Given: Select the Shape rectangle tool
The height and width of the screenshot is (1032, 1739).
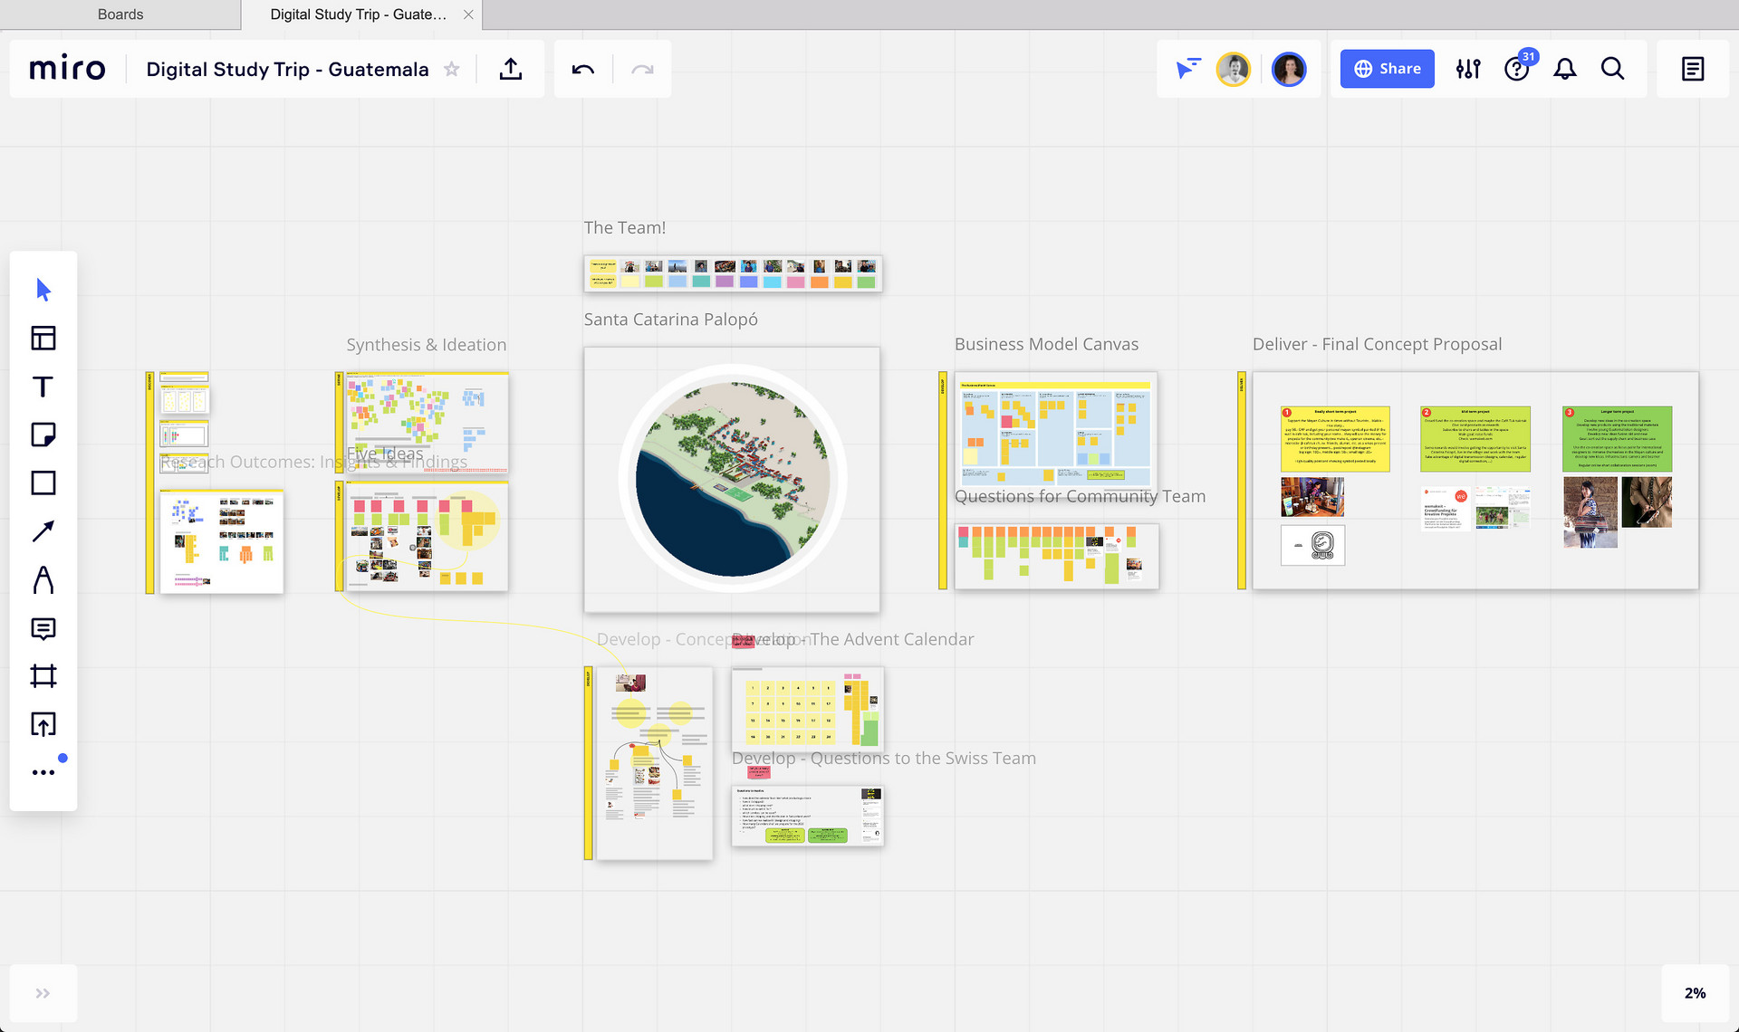Looking at the screenshot, I should (43, 483).
